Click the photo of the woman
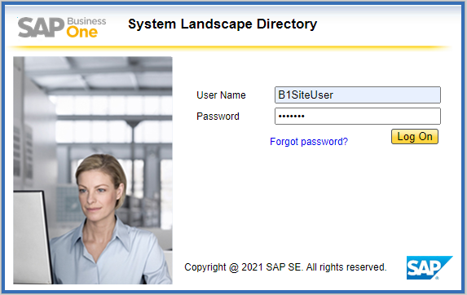This screenshot has height=295, width=467. (x=93, y=170)
